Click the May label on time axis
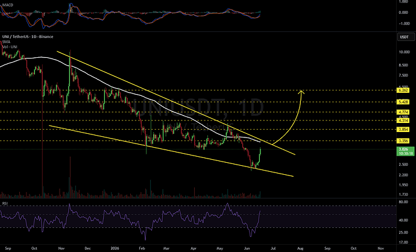The image size is (416, 252). [219, 248]
